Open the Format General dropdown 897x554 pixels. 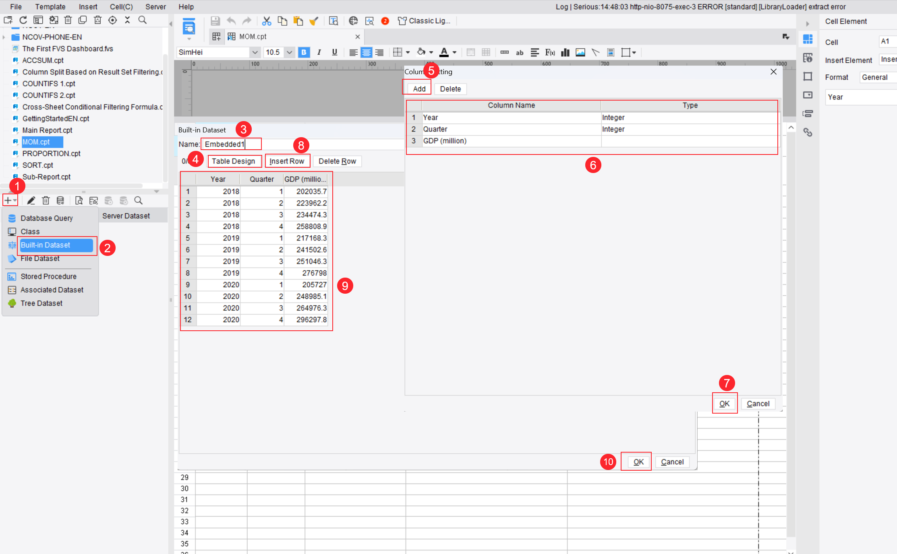pos(878,77)
